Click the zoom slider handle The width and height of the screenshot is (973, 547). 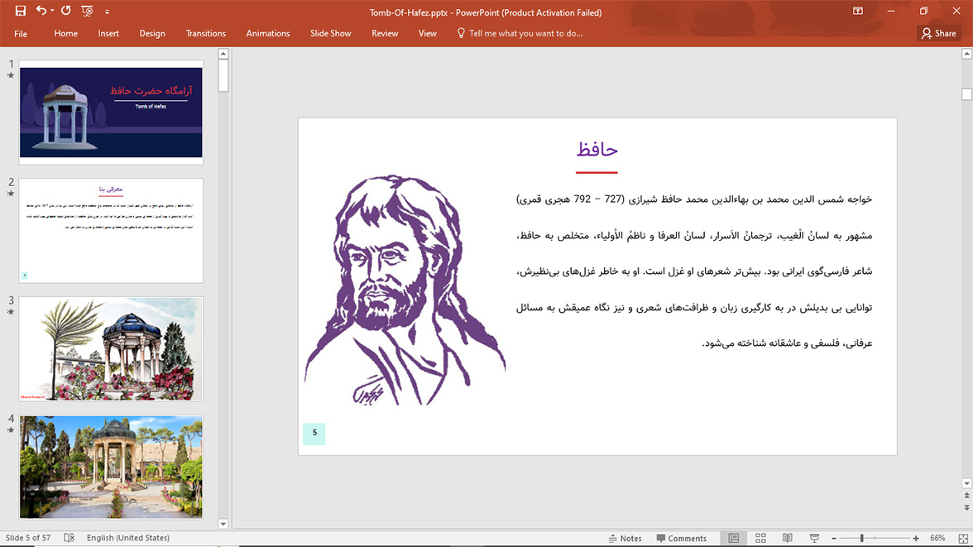[861, 538]
